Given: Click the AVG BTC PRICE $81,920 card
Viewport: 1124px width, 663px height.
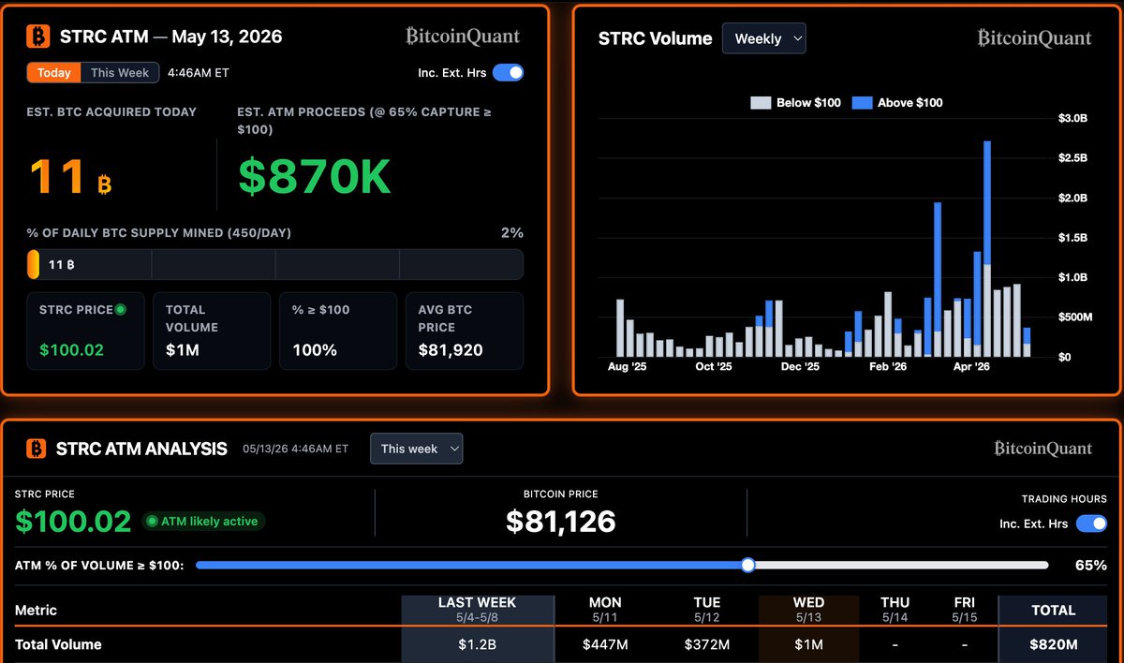Looking at the screenshot, I should [x=465, y=331].
